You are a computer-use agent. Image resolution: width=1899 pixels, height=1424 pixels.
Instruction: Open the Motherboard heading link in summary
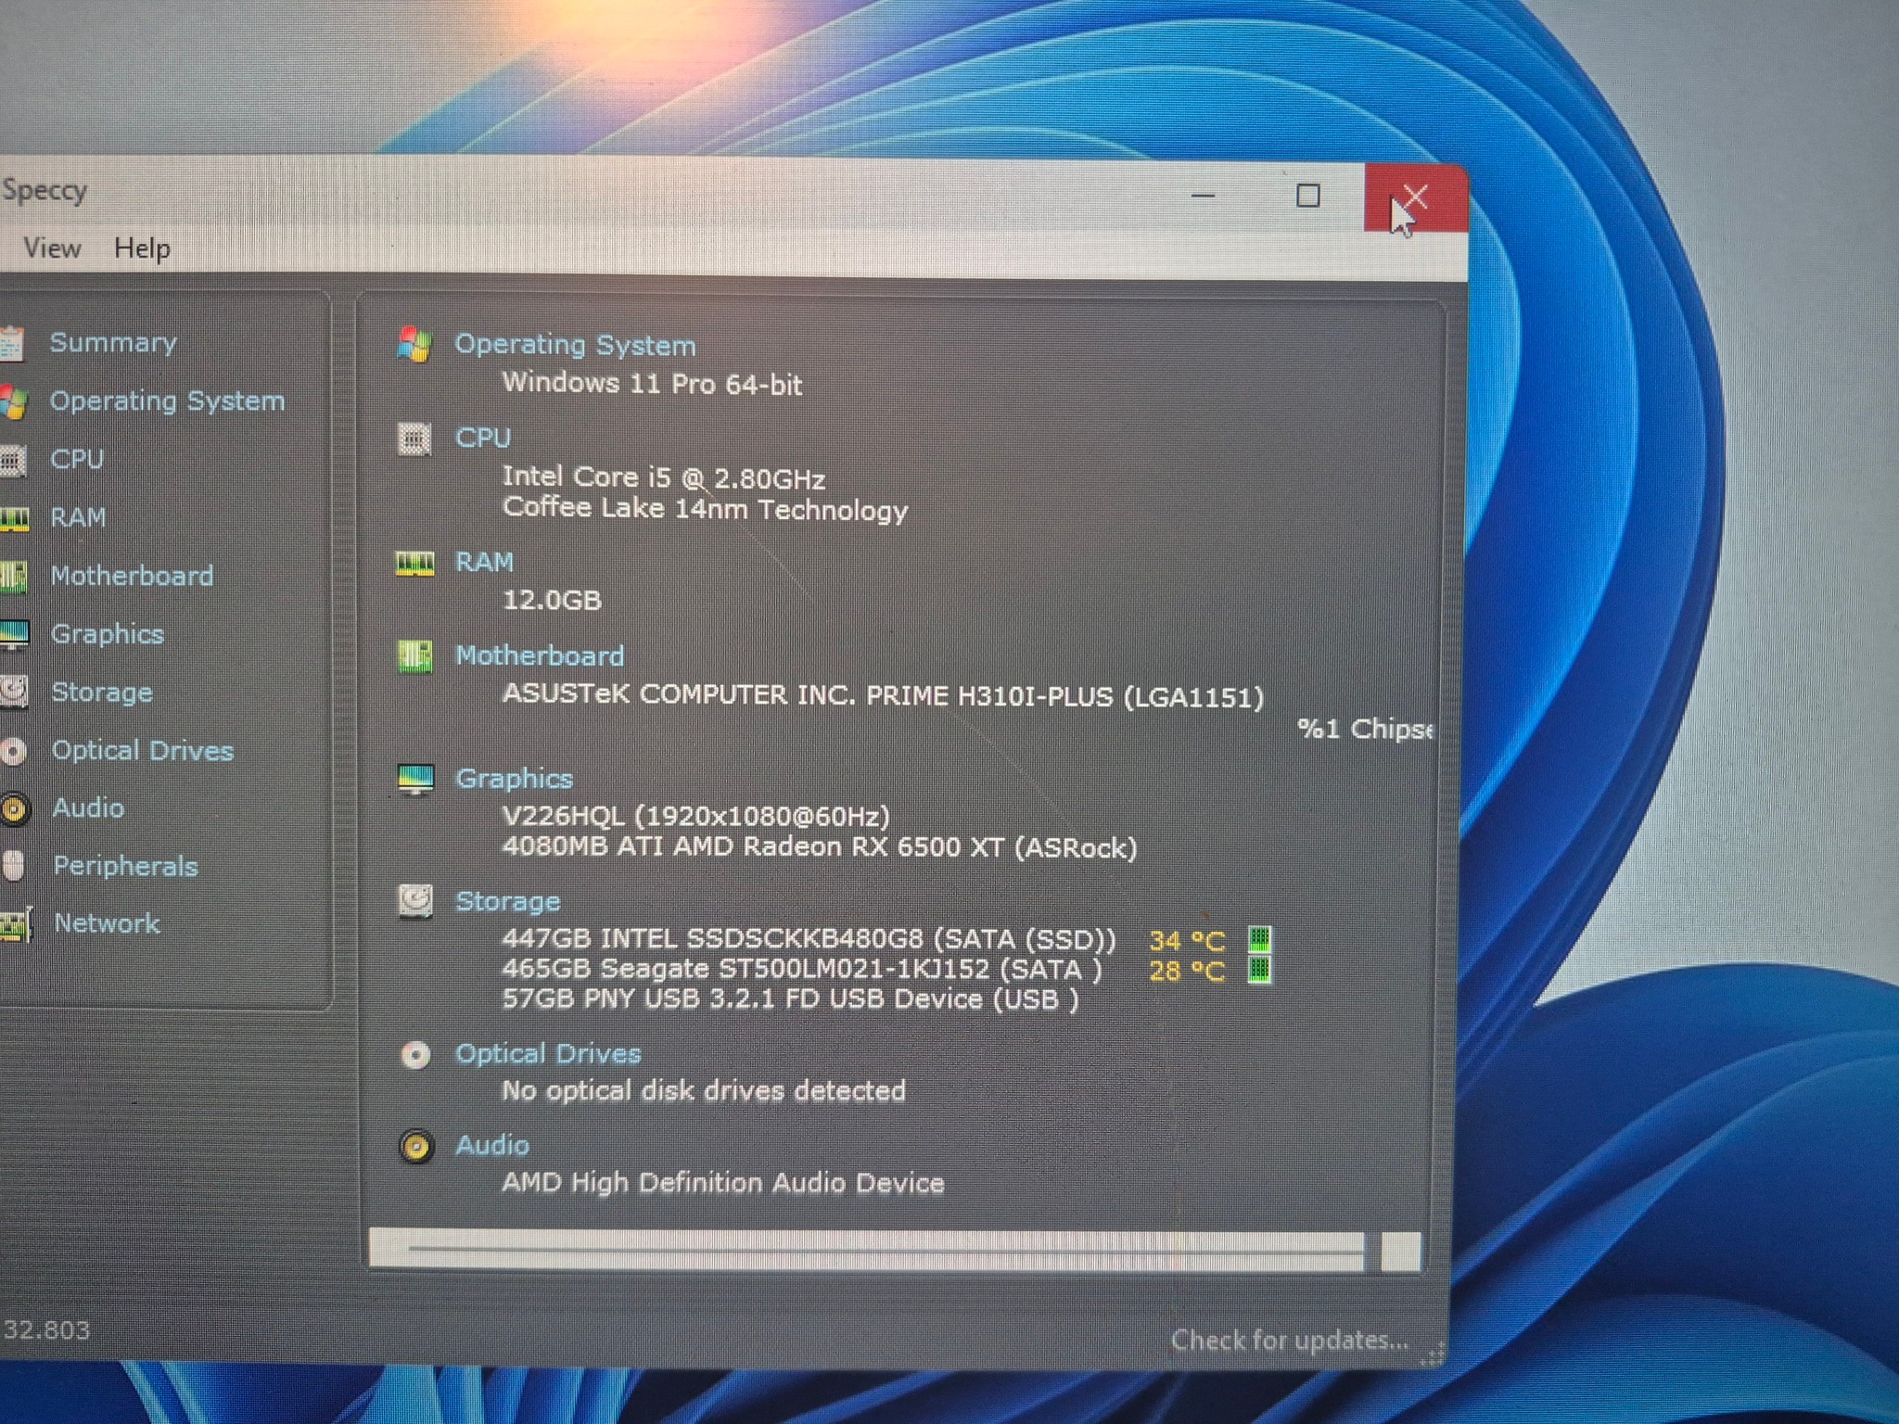540,655
